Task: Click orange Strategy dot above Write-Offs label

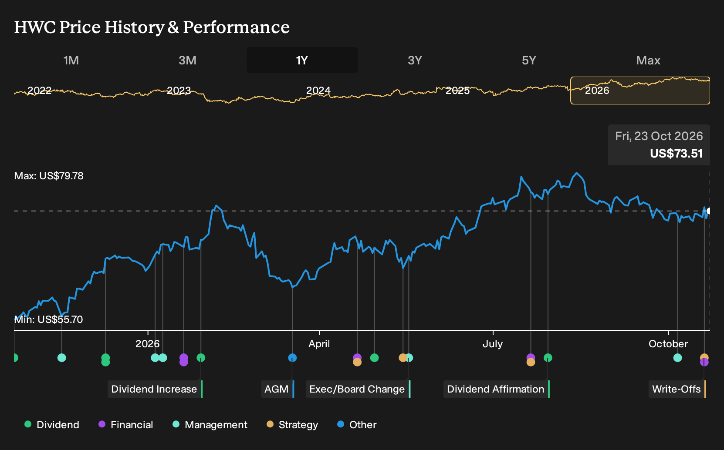Action: tap(704, 358)
